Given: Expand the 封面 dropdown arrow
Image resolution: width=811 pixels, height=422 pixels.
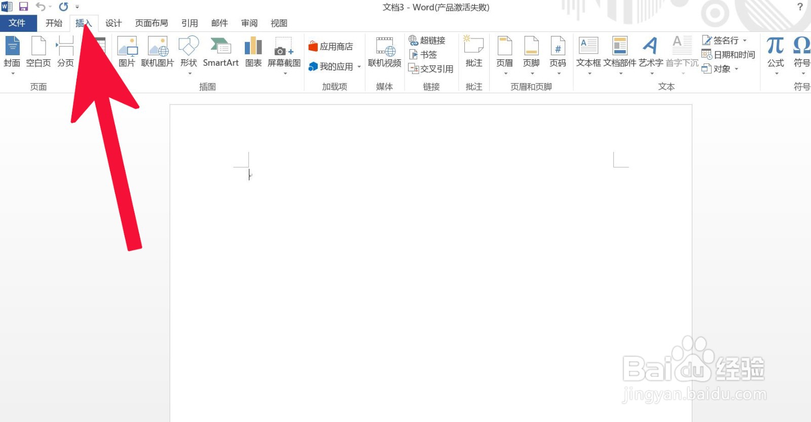Looking at the screenshot, I should 13,74.
